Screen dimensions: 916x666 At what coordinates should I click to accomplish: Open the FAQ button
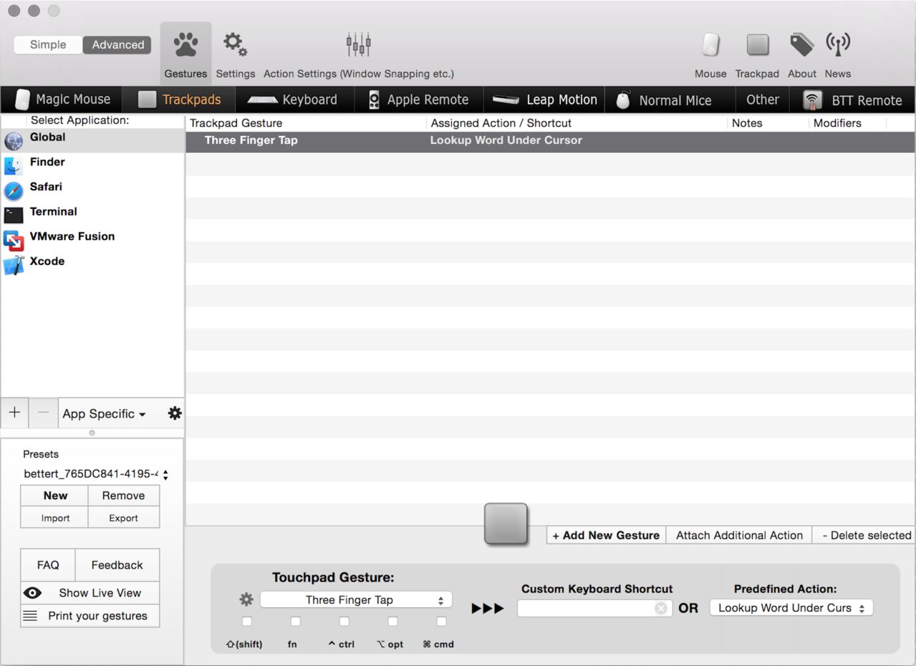[48, 565]
